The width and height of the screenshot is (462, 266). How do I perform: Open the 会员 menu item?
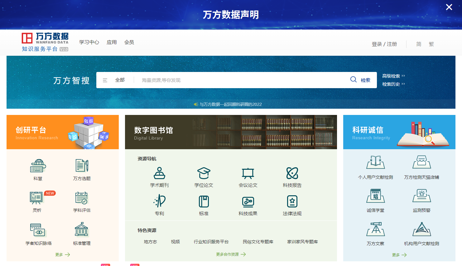click(x=129, y=42)
